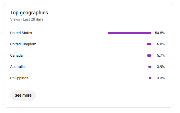
Task: Click the Canada purple bar
Action: 149,56
